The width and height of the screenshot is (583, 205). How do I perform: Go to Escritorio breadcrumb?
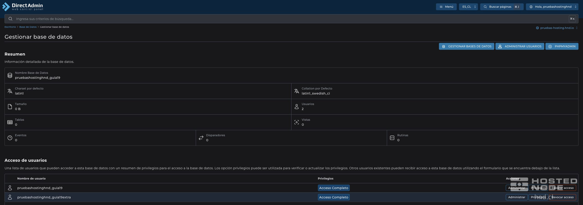(x=10, y=27)
